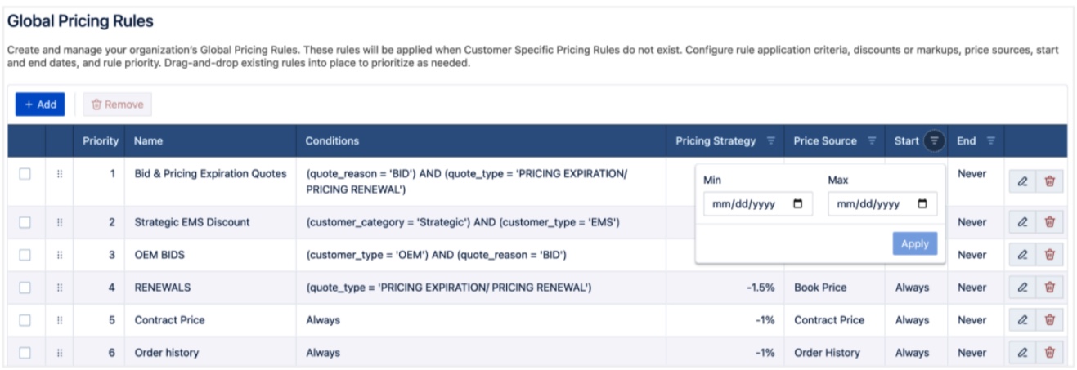Delete the Order history rule
The height and width of the screenshot is (370, 1077).
click(1050, 353)
